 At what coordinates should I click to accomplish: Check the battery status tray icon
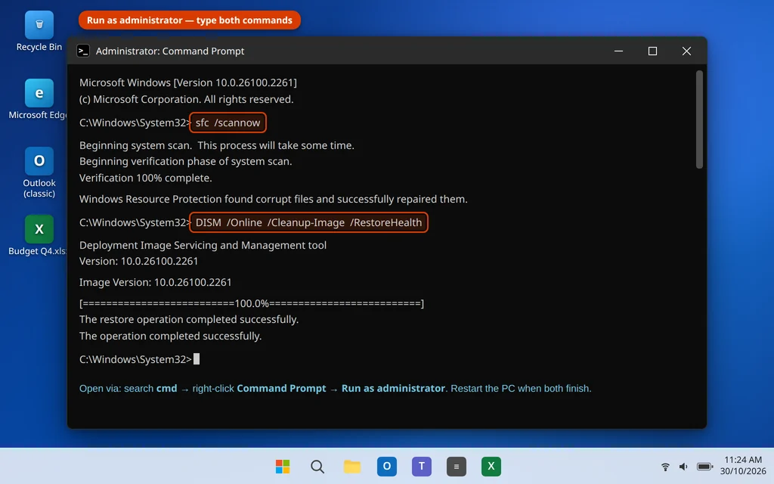704,466
